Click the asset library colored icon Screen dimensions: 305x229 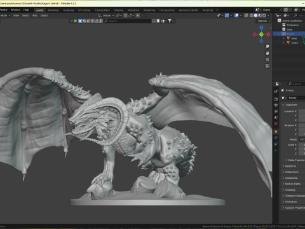pyautogui.click(x=75, y=21)
